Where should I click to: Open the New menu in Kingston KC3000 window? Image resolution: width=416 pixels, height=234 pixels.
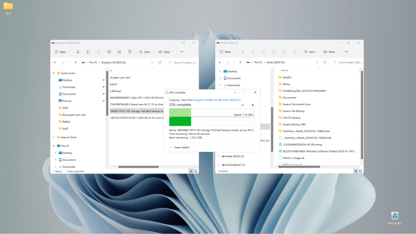(61, 52)
